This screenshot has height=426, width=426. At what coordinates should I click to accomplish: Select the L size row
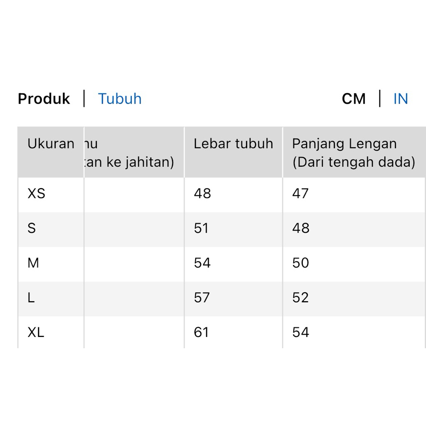(31, 297)
